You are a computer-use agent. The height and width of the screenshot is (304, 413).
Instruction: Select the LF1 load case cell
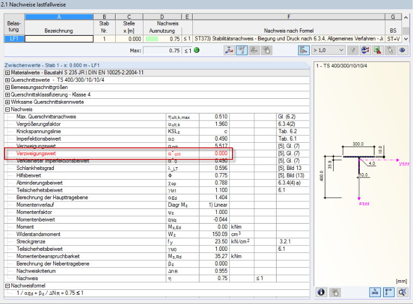coord(14,39)
